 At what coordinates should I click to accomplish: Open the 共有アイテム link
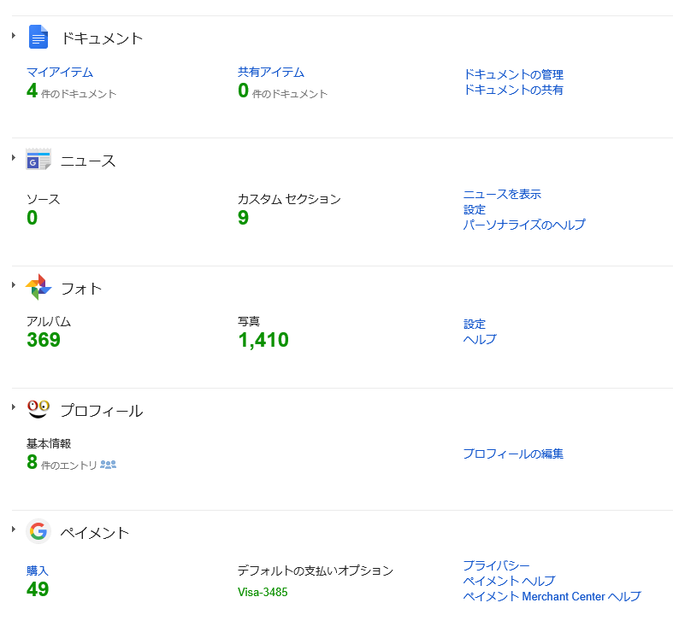pyautogui.click(x=270, y=73)
